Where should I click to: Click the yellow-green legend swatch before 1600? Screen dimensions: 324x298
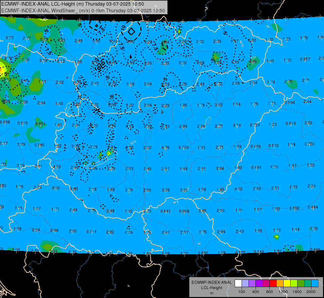coord(294,283)
